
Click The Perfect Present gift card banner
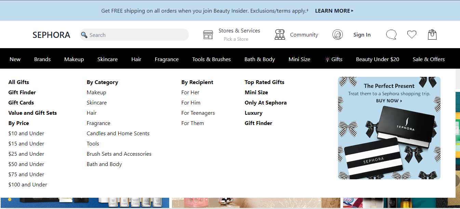point(389,128)
